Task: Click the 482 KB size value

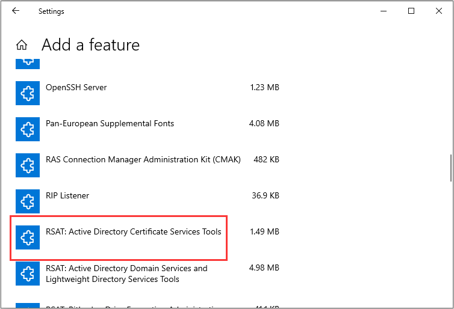Action: tap(266, 159)
